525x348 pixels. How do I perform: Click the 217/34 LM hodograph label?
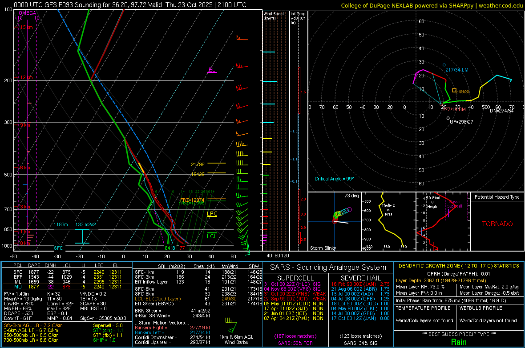coord(456,70)
